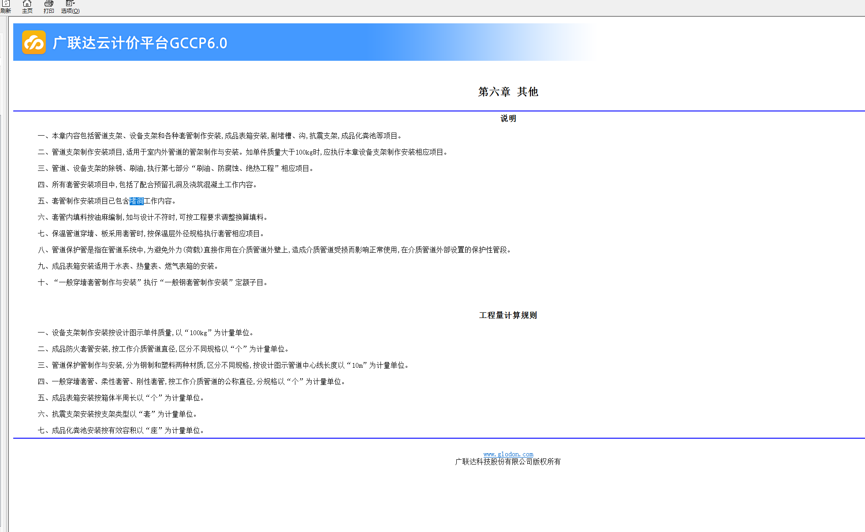The image size is (865, 532).
Task: Click the orange Glodon cloud logo
Action: tap(34, 42)
